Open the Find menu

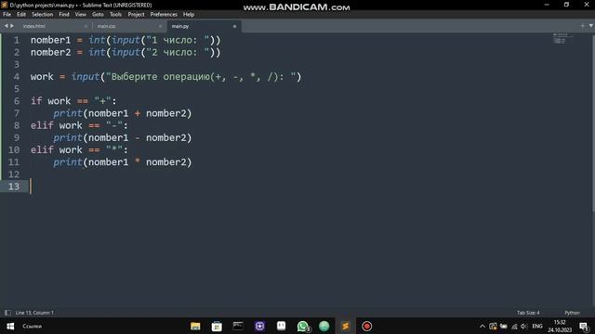pos(64,15)
